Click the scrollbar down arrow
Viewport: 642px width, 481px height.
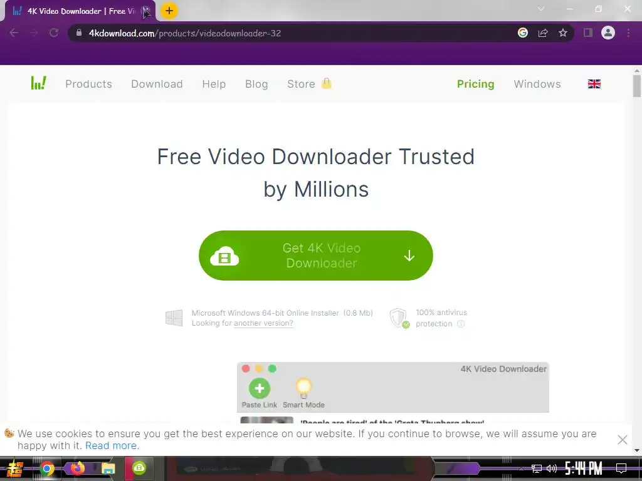pyautogui.click(x=637, y=450)
